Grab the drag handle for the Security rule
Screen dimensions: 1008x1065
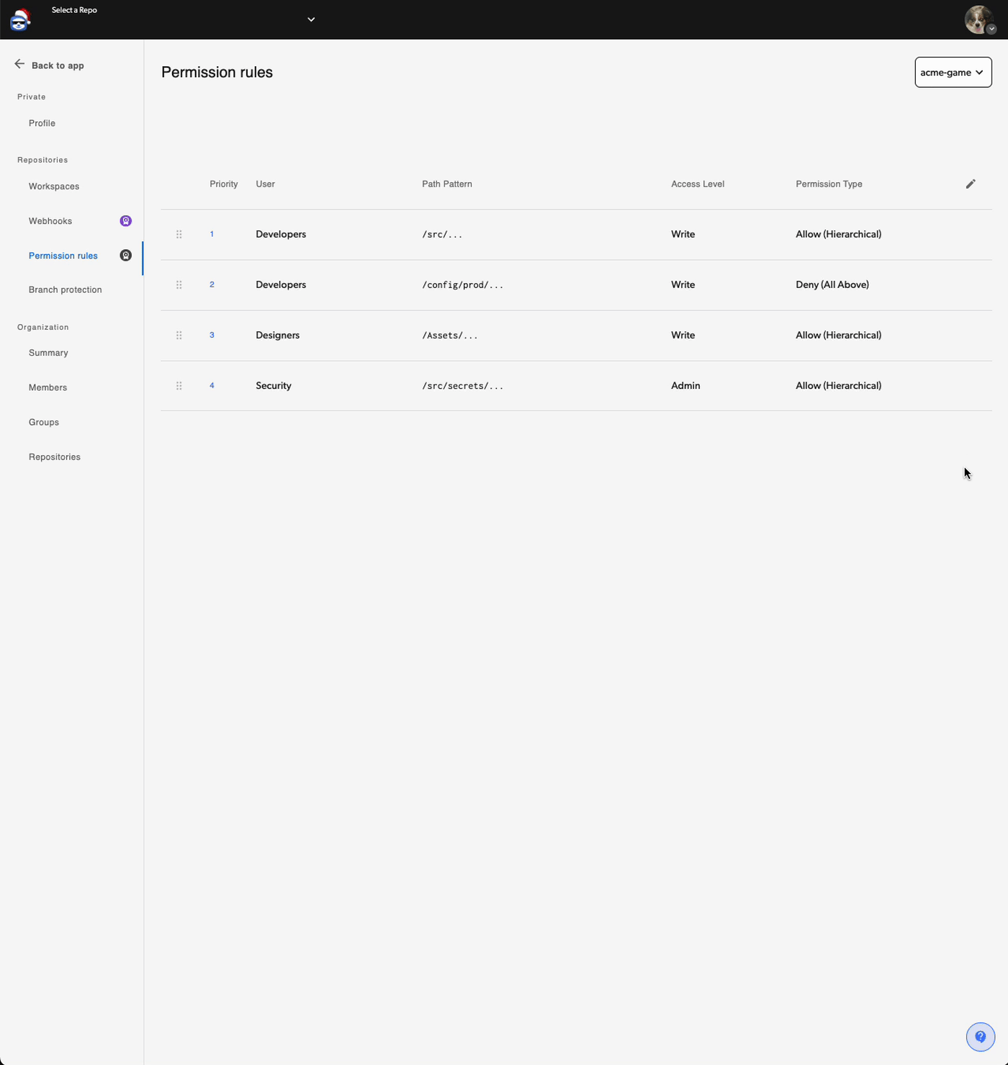179,385
